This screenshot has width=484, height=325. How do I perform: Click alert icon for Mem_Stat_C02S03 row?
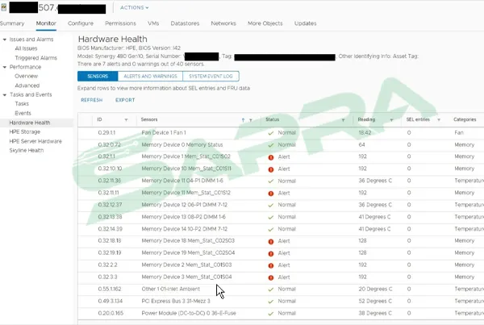pos(271,242)
